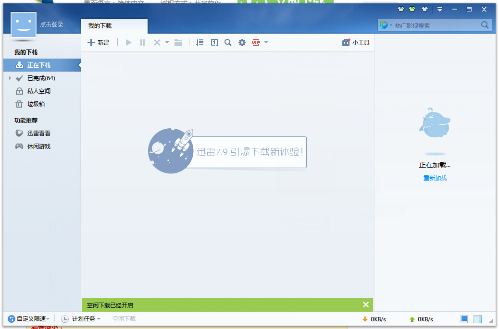Viewport: 499px width, 329px height.
Task: Click the sort tasks icon
Action: [200, 43]
